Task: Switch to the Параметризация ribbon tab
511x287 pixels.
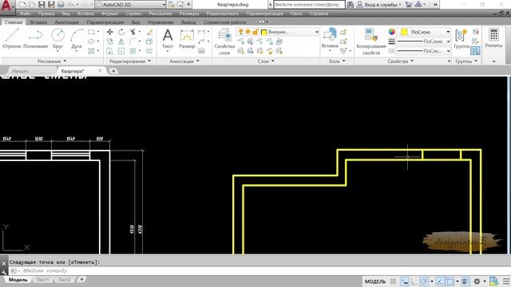Action: pos(105,22)
